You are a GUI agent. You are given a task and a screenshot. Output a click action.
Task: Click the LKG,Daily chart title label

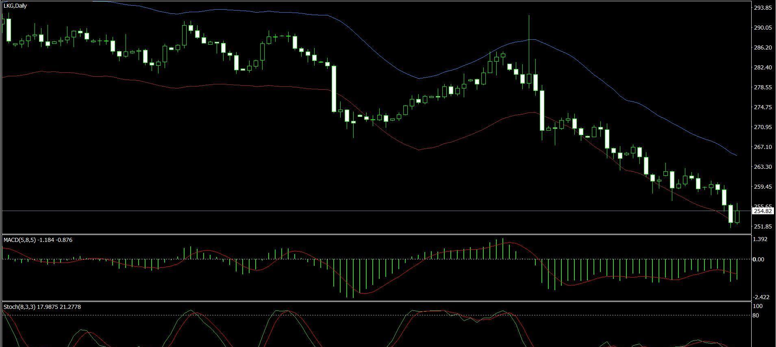[15, 6]
